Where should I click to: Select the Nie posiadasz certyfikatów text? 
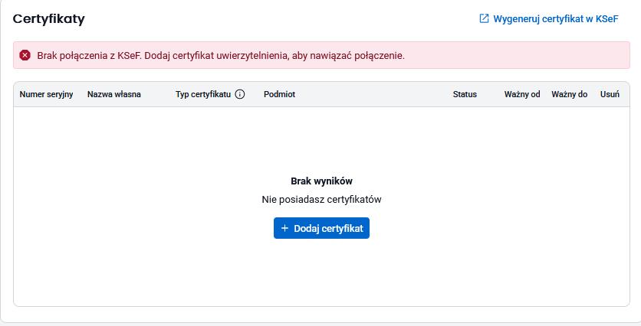[x=321, y=200]
